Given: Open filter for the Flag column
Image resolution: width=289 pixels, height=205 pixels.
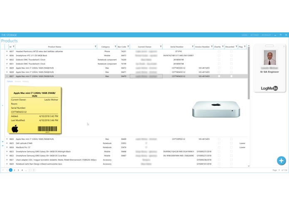Looking at the screenshot, I should click(245, 47).
